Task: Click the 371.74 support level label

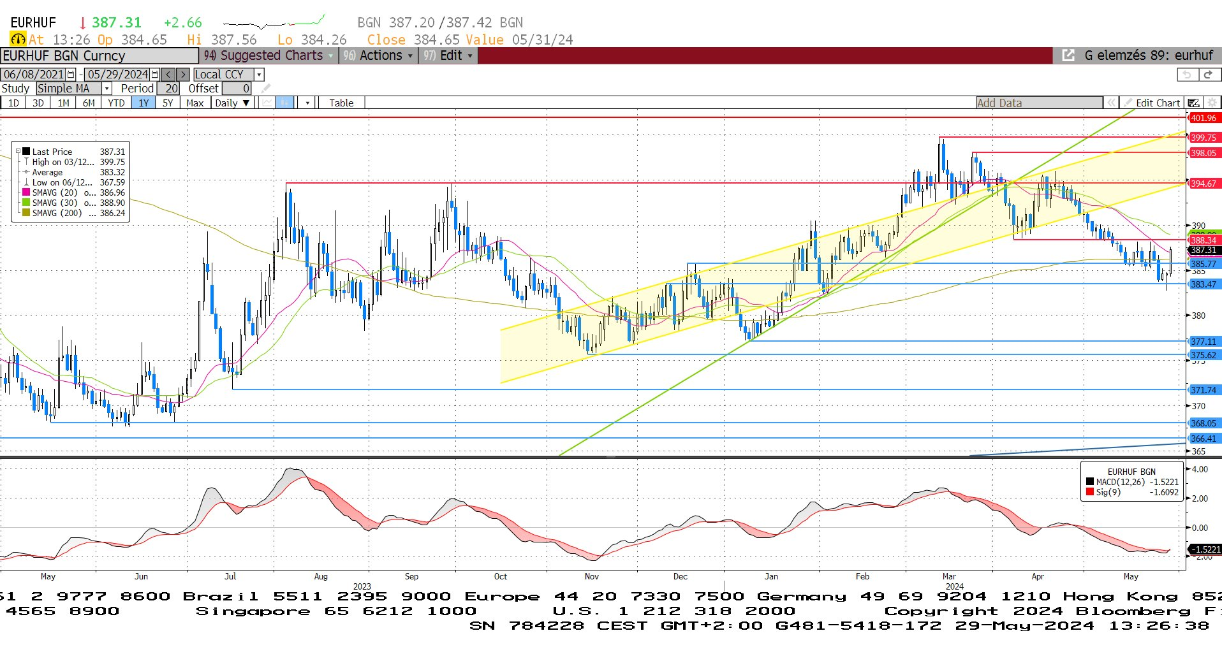Action: tap(1204, 390)
